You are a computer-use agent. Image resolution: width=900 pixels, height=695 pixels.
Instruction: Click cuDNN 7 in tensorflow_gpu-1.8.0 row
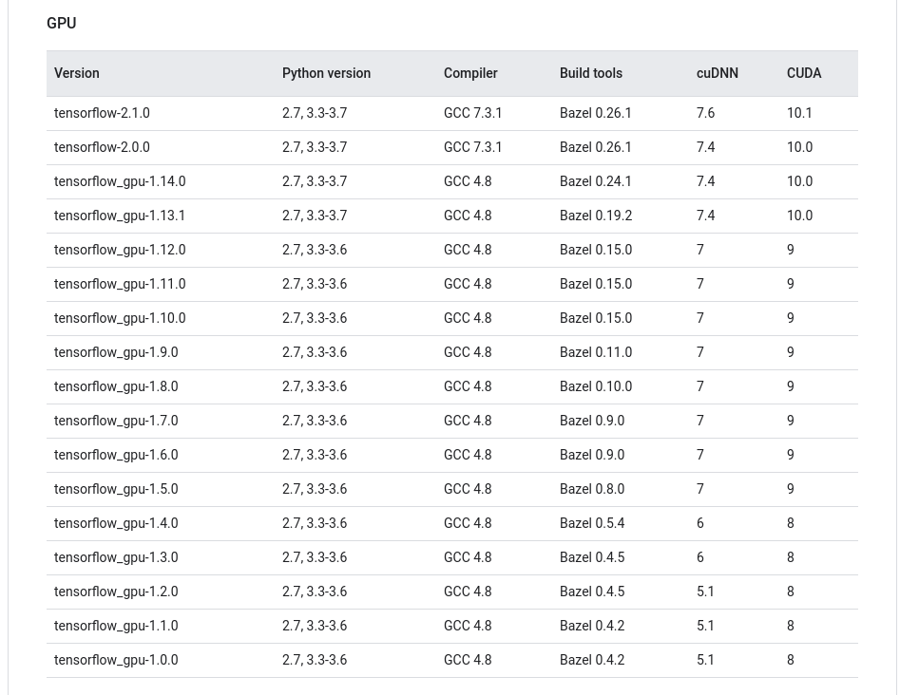(x=699, y=386)
